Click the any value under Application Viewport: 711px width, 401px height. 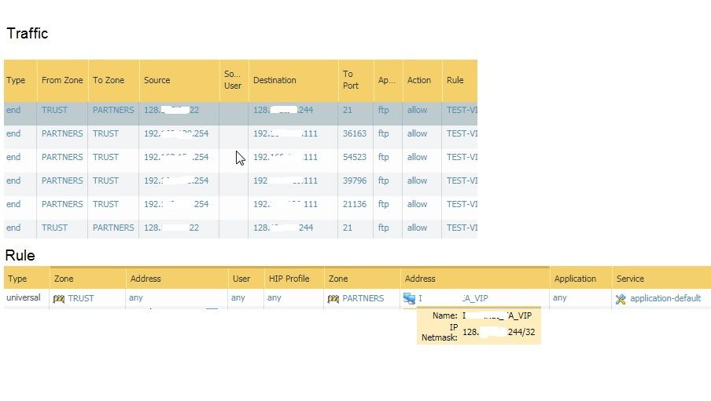[x=559, y=298]
